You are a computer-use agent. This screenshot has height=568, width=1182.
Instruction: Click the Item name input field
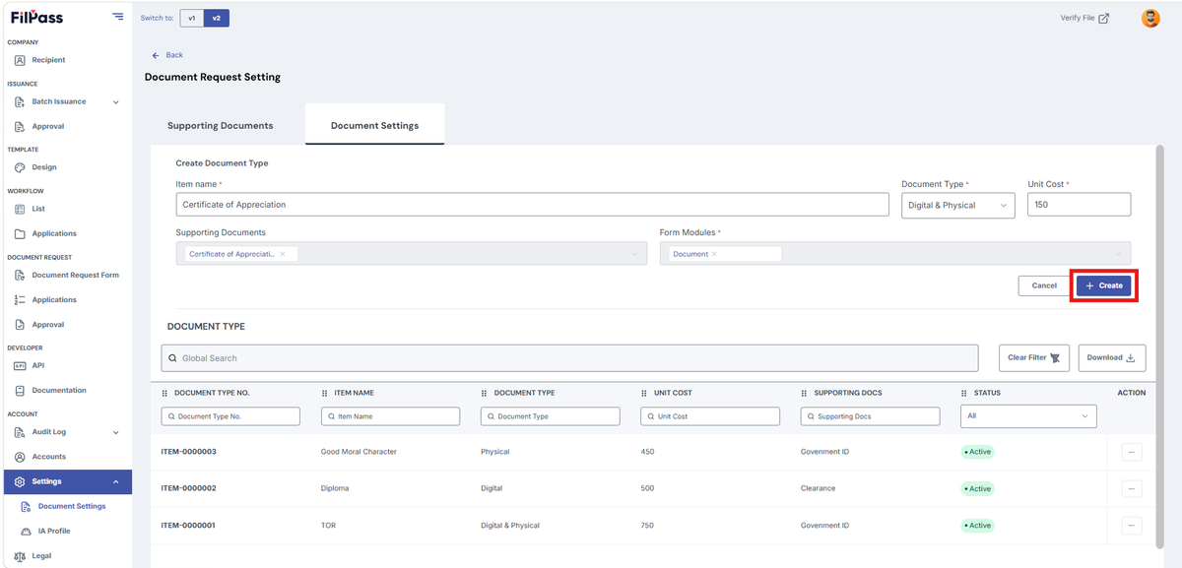533,205
